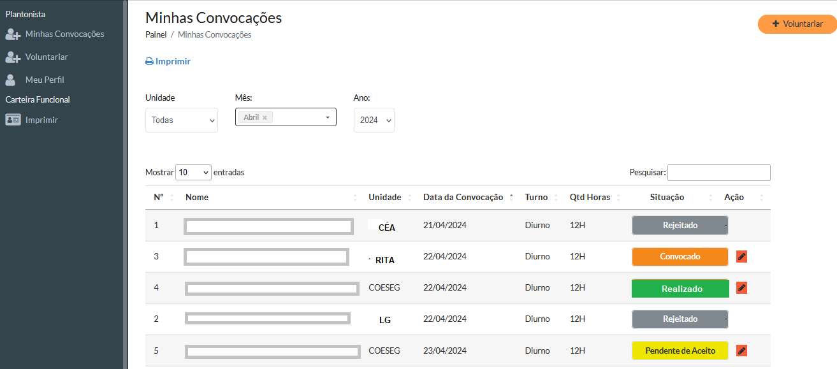Expand the Ano dropdown set to 2024

pyautogui.click(x=374, y=120)
